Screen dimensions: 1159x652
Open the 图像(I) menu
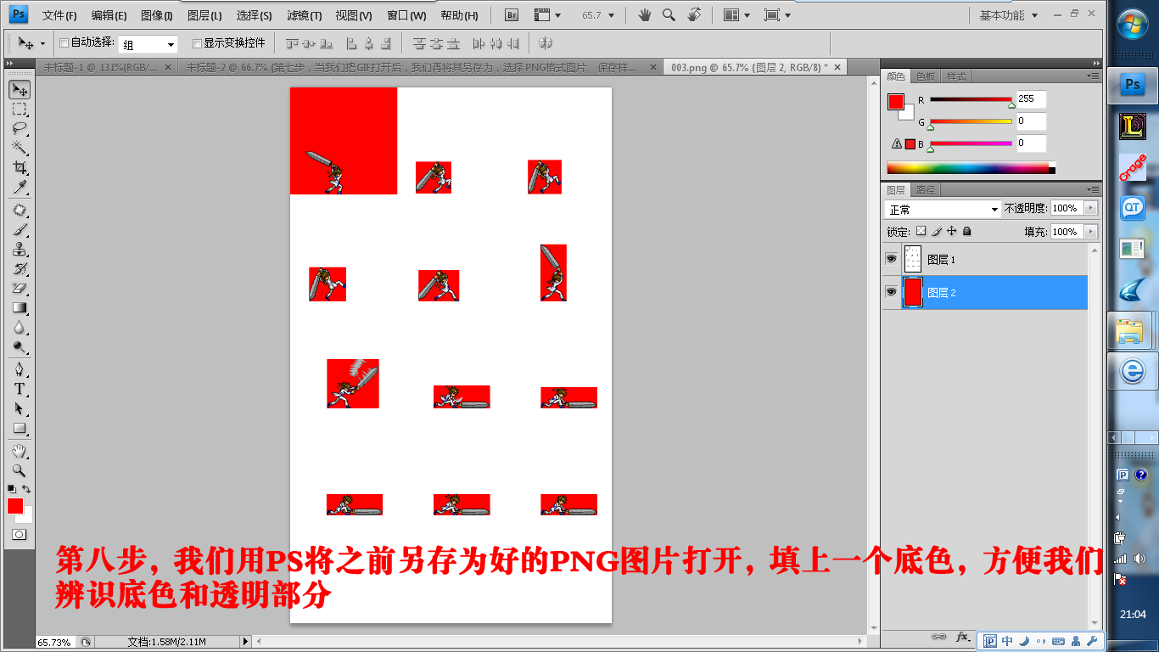(x=157, y=15)
